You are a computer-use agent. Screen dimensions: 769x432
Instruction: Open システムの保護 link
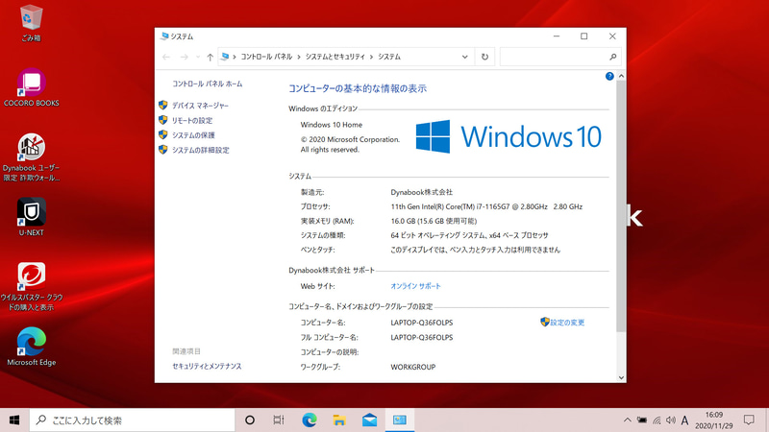click(193, 135)
